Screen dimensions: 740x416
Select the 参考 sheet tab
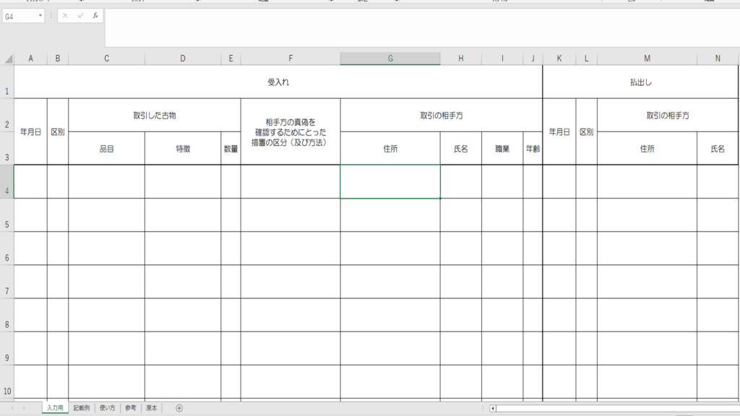point(130,408)
